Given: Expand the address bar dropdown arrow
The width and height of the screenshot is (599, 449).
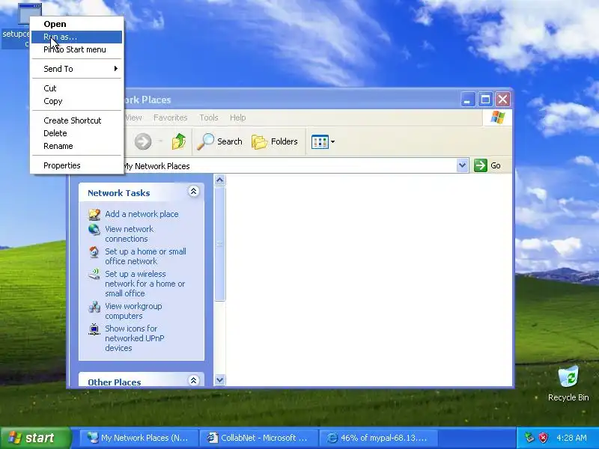Looking at the screenshot, I should [x=462, y=165].
